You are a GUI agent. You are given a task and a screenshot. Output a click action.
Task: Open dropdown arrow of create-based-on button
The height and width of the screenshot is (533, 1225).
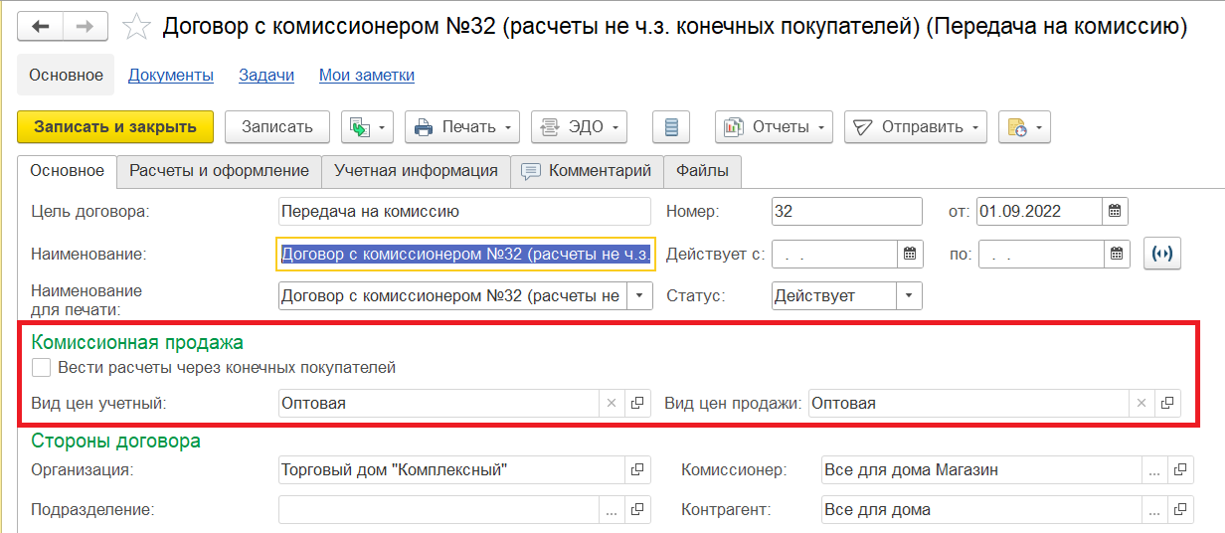click(383, 127)
